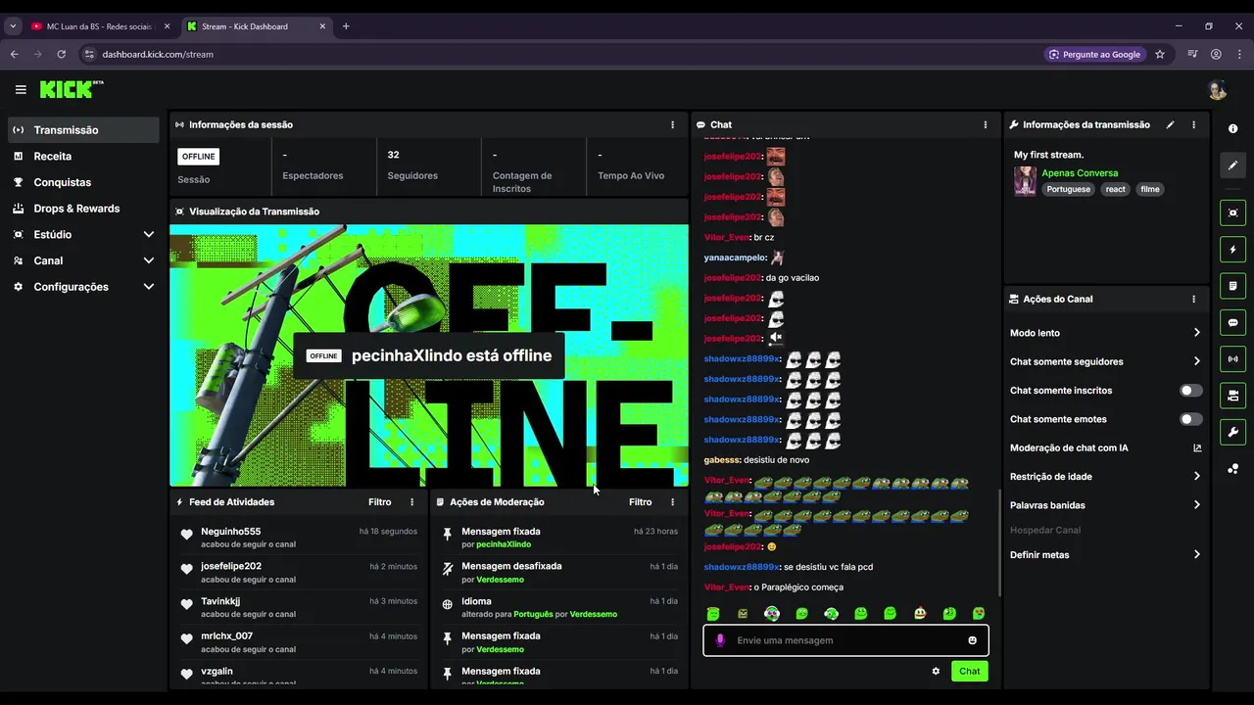
Task: Open the Informações da sessão three-dot menu
Action: tap(672, 124)
